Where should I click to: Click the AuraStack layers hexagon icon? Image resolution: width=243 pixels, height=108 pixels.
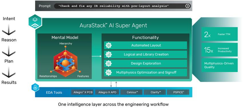tap(35, 22)
